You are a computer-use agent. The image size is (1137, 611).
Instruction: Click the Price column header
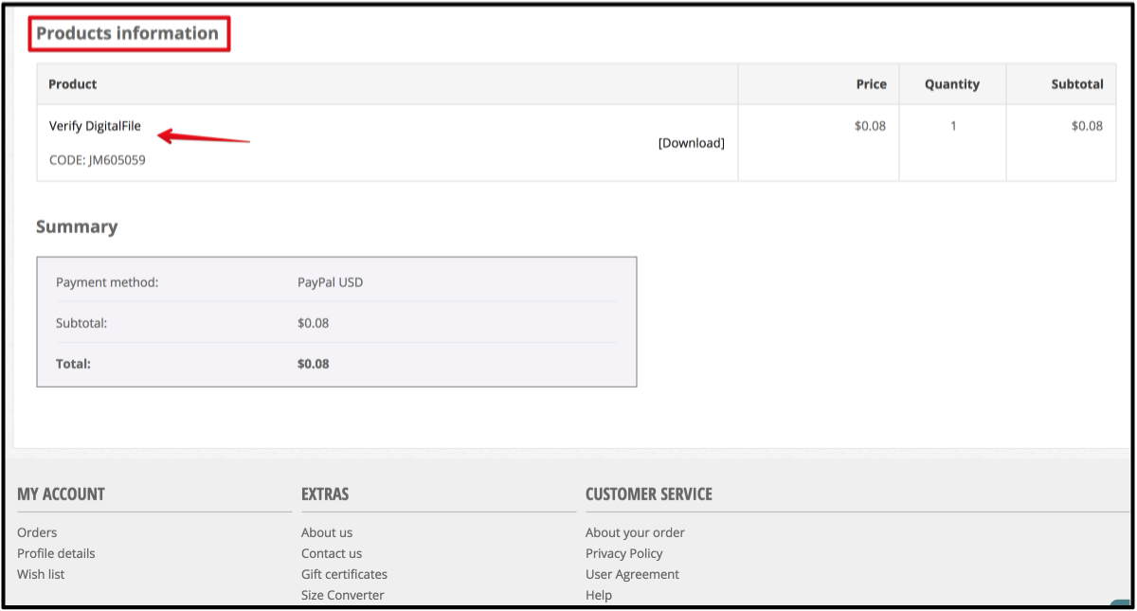pyautogui.click(x=873, y=83)
